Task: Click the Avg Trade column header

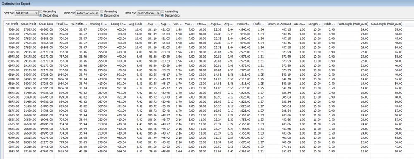Action: 136,24
